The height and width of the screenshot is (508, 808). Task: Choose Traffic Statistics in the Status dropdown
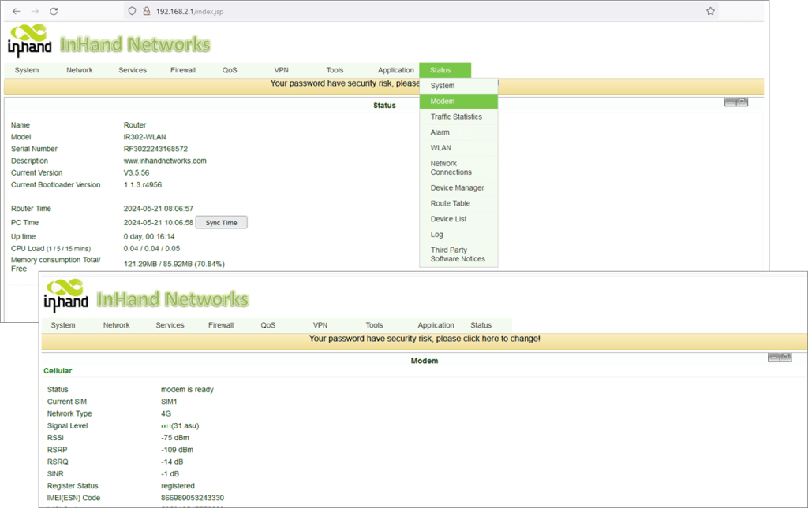[456, 117]
